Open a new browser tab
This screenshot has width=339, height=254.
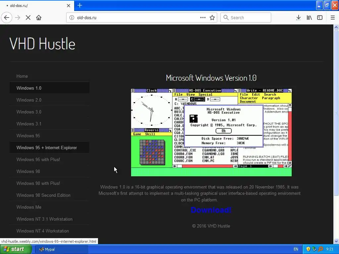tap(80, 5)
